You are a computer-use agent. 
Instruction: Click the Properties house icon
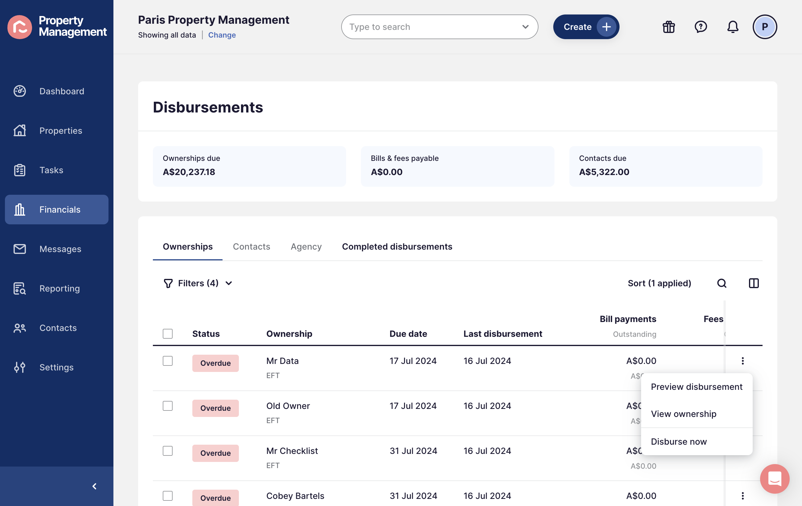click(20, 130)
